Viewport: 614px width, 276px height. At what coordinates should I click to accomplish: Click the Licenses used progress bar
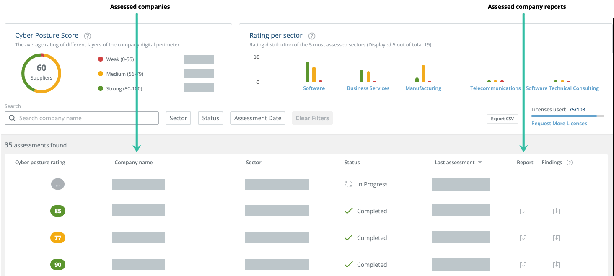[567, 116]
